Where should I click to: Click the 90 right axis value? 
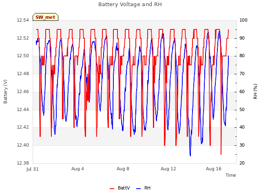(242, 38)
